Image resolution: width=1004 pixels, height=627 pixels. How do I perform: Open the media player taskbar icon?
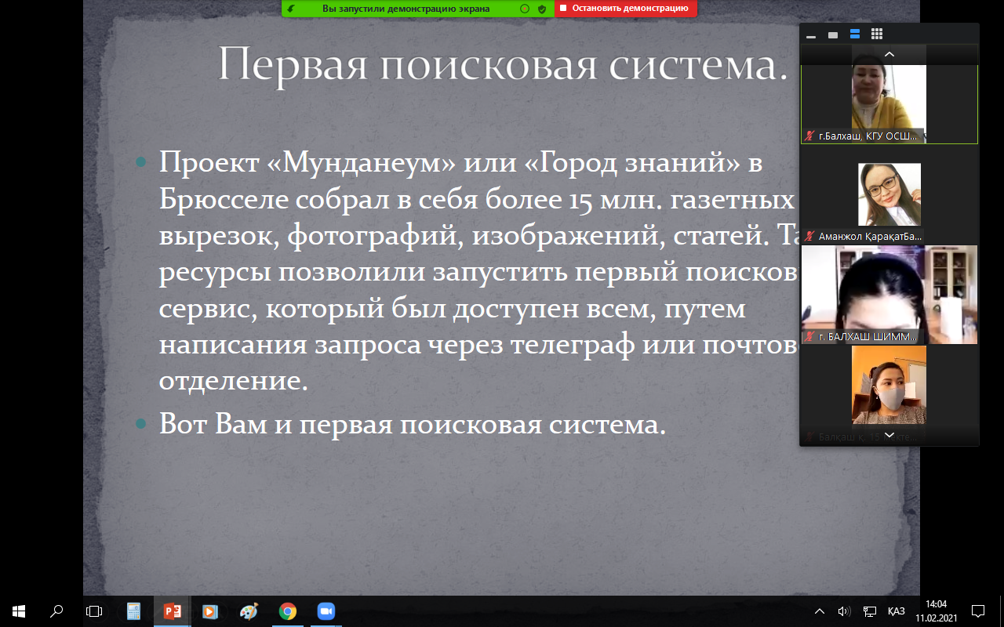(210, 611)
